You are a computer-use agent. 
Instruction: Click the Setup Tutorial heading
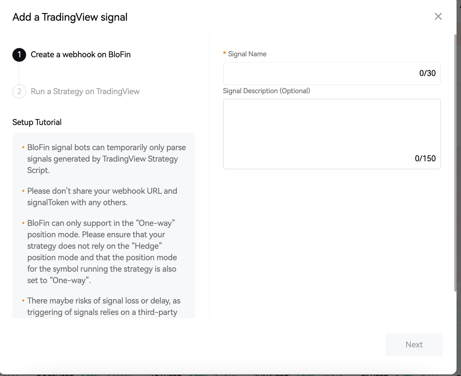click(x=37, y=122)
